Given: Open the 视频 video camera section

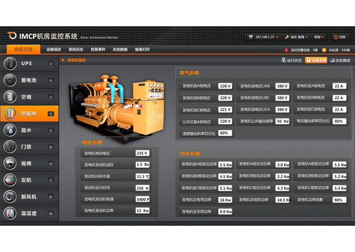Looking at the screenshot, I should (10, 163).
